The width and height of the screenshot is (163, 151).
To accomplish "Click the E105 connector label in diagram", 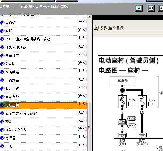I will [132, 119].
